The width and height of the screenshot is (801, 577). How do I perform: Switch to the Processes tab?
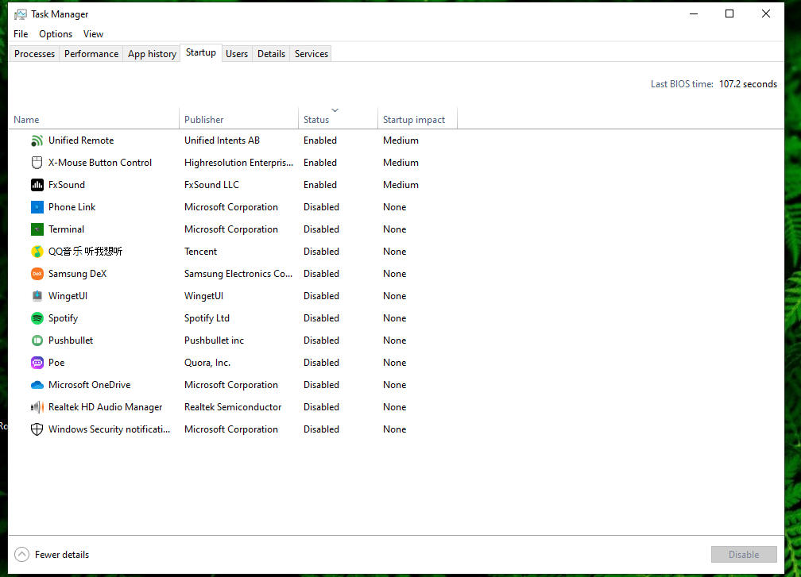34,53
